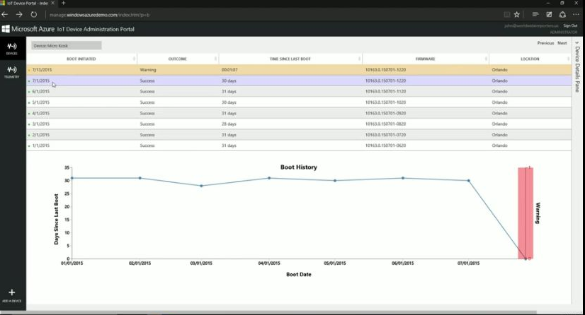Image resolution: width=585 pixels, height=315 pixels.
Task: Click the Favorites star icon
Action: point(517,14)
